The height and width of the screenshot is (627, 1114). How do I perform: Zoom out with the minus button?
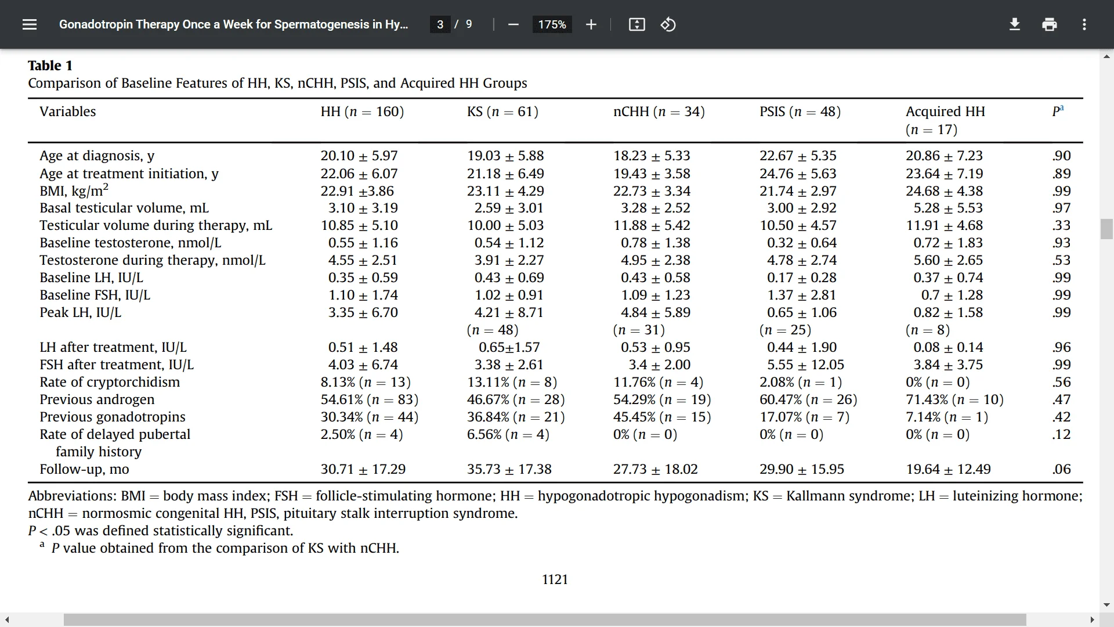pyautogui.click(x=513, y=24)
